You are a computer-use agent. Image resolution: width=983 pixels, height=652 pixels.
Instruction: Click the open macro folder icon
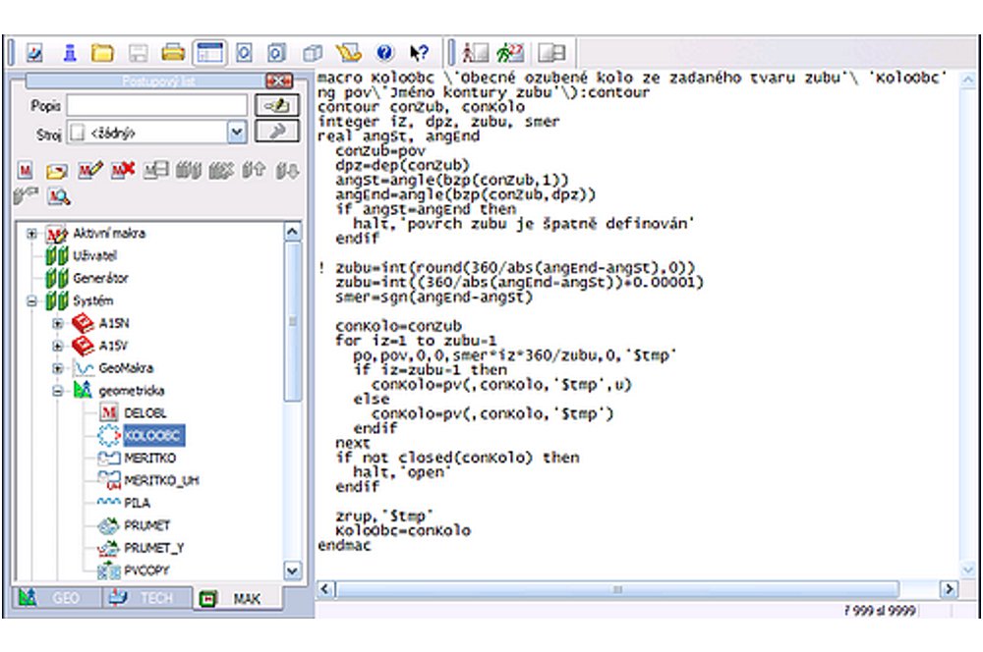(56, 170)
